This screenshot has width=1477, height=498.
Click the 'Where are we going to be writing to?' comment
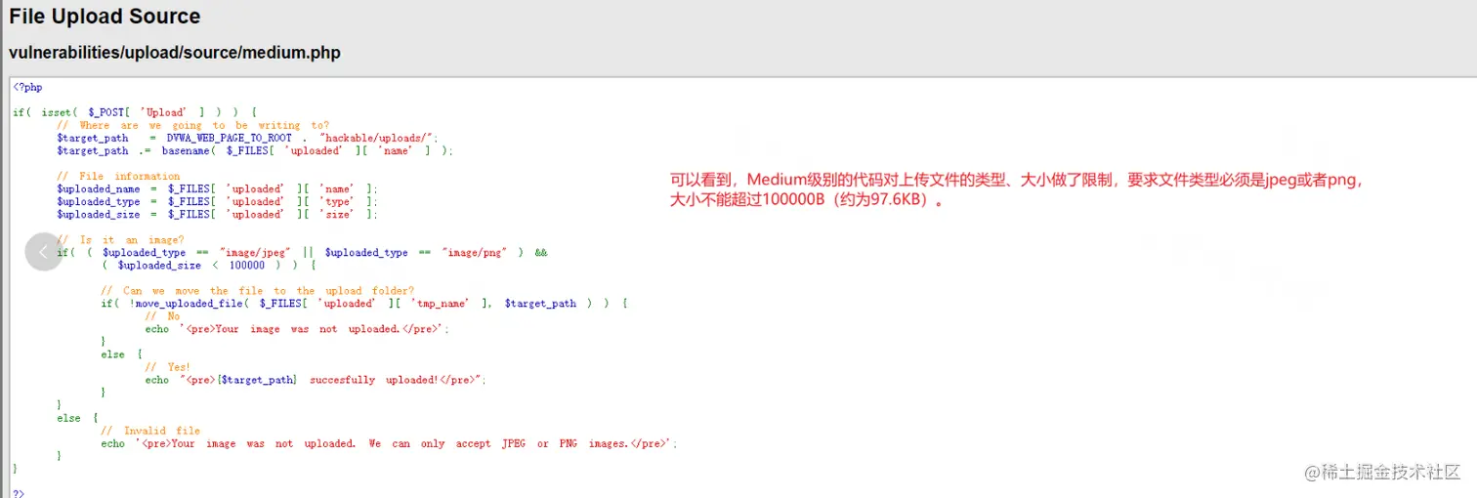[x=192, y=125]
